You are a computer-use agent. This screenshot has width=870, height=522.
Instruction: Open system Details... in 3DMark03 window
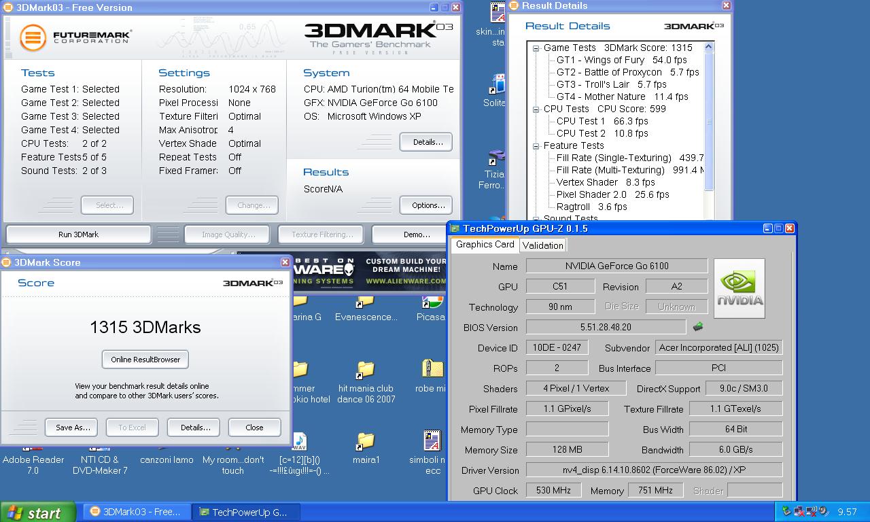click(x=426, y=142)
